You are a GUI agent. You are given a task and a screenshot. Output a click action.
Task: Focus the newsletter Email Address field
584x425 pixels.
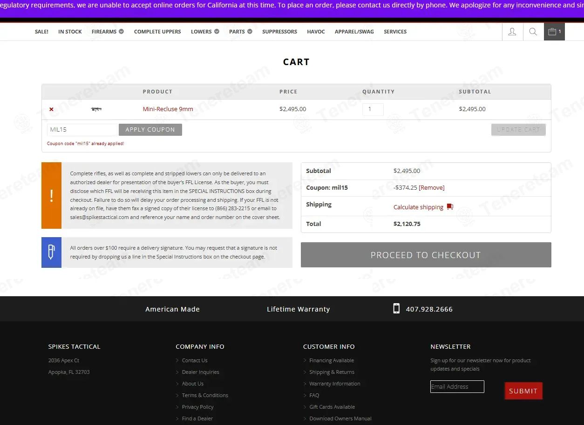457,386
